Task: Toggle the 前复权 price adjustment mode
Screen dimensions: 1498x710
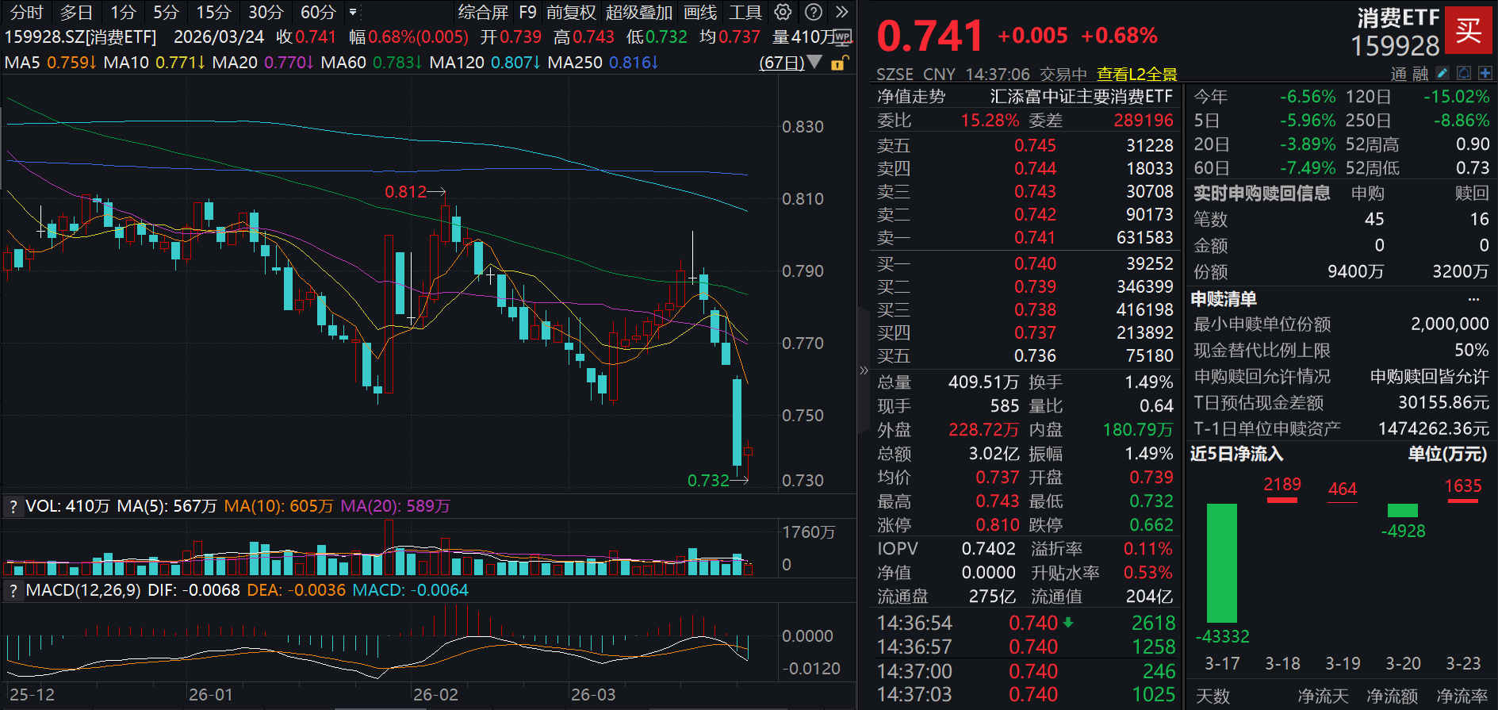Action: pyautogui.click(x=570, y=12)
